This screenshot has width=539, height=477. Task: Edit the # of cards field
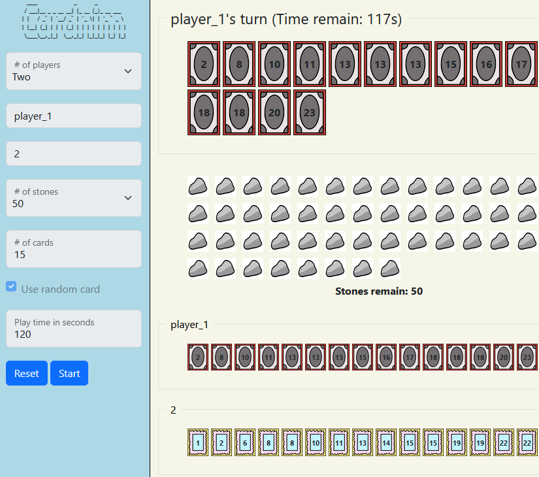point(74,249)
